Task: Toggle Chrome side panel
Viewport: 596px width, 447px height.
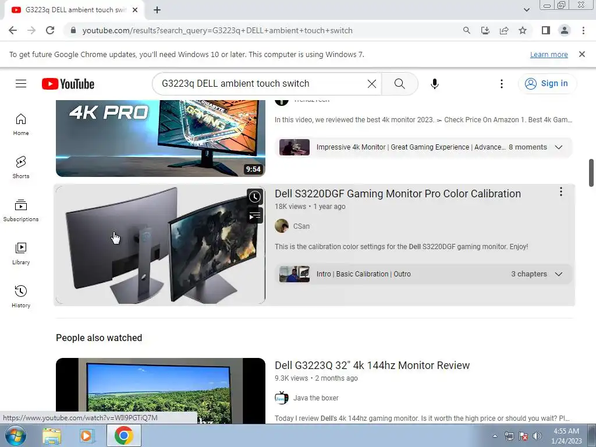Action: pyautogui.click(x=546, y=30)
